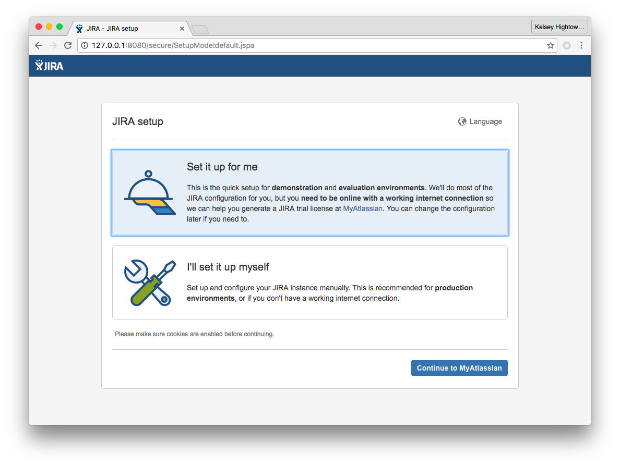Close the JIRA setup browser tab
The image size is (620, 467).
tap(182, 29)
